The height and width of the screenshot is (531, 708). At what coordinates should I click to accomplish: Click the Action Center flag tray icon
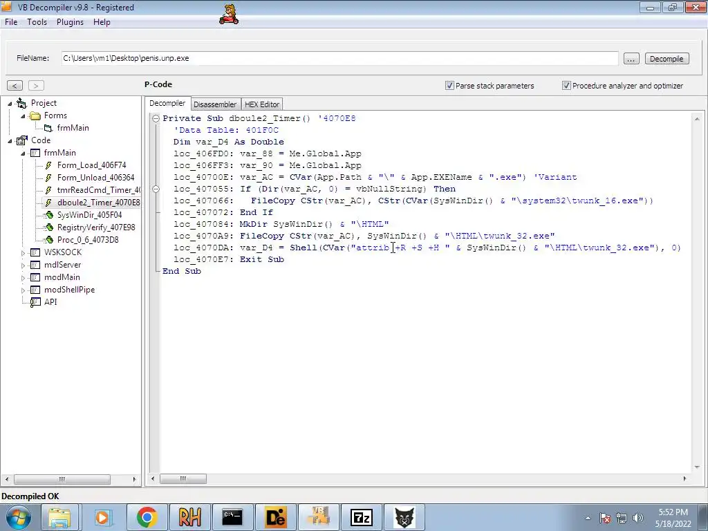point(605,518)
